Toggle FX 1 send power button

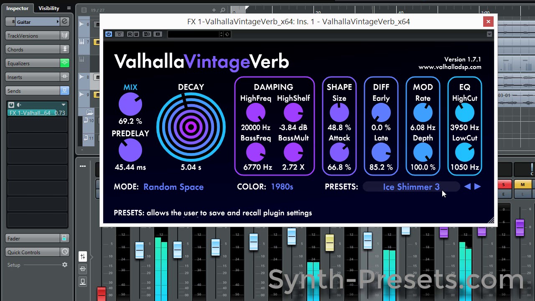click(11, 105)
